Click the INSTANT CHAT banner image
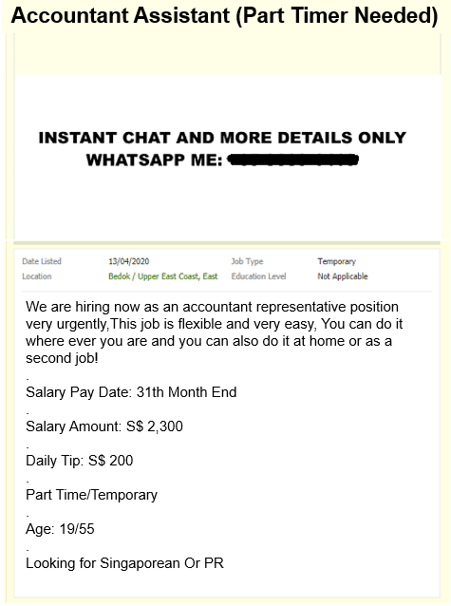 coord(227,157)
